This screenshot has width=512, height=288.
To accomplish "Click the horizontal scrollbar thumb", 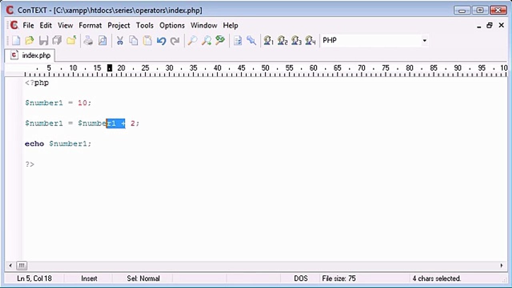I will [22, 265].
